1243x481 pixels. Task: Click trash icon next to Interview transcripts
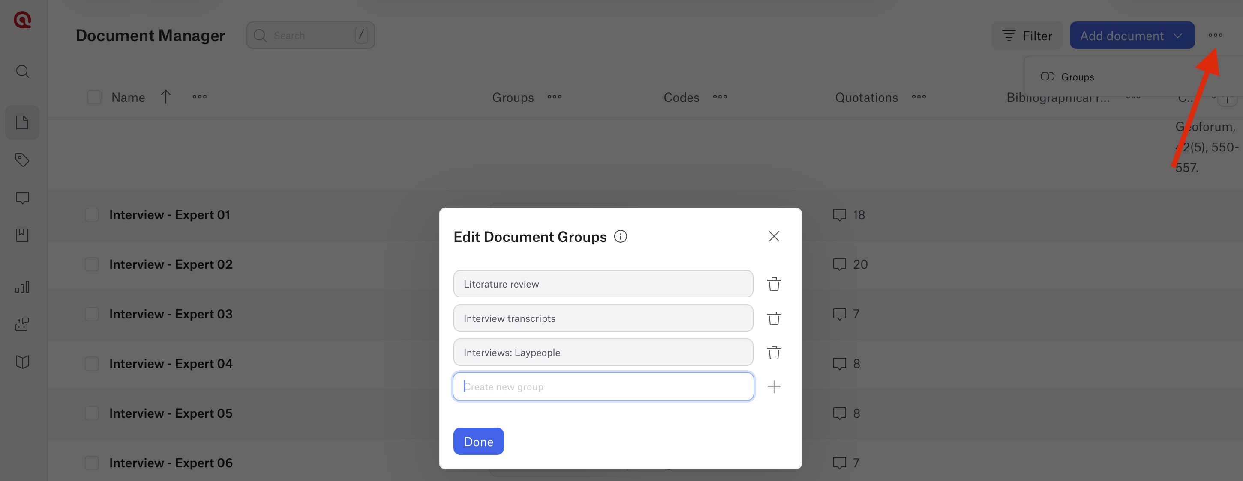(774, 318)
